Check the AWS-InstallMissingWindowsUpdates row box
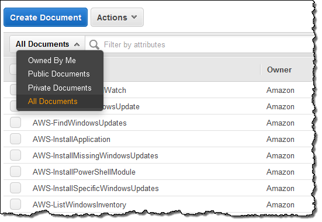Viewport: 322px width, 222px height. click(x=15, y=155)
